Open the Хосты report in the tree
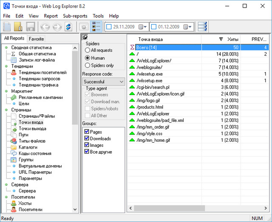The height and width of the screenshot is (222, 272). click(24, 203)
